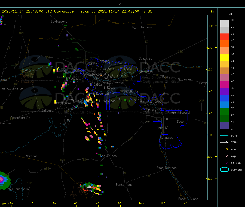Click the L_Malvinas label
This screenshot has width=245, height=207.
coord(107,101)
